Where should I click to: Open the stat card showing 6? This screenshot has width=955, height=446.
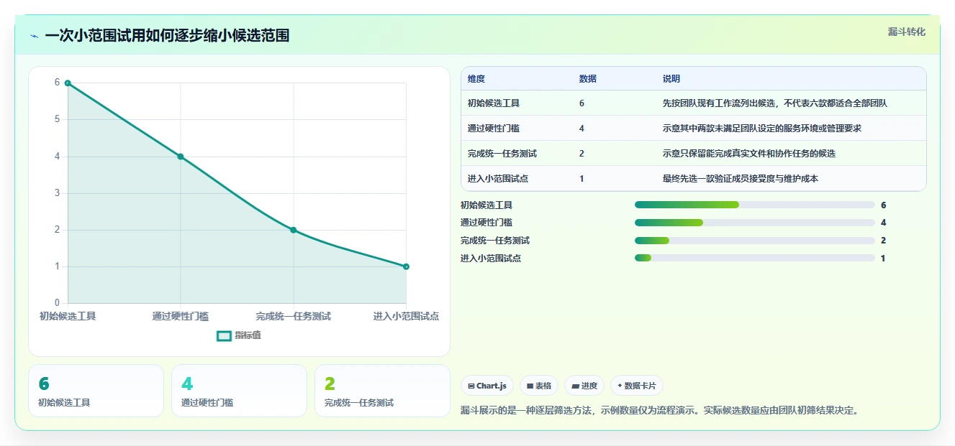pos(96,391)
